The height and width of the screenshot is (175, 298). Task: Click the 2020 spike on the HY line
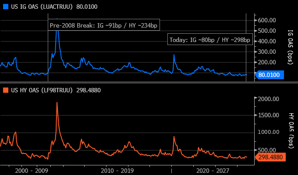coord(174,136)
